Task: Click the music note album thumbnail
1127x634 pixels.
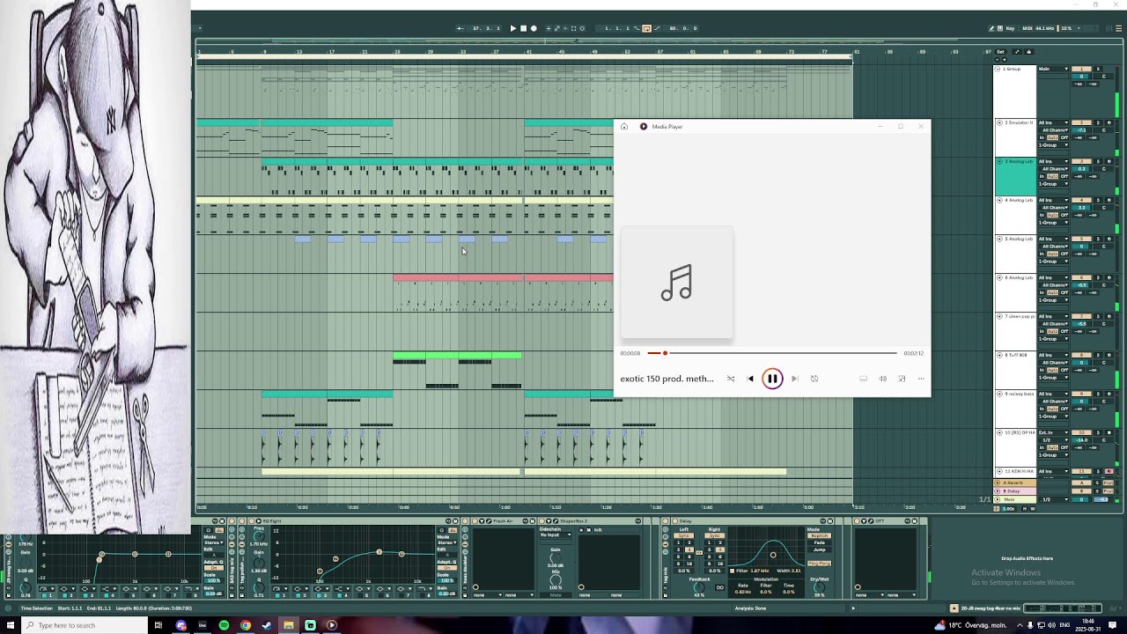Action: (676, 283)
